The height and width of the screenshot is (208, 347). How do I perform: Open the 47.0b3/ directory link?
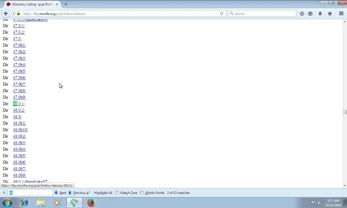[x=20, y=58]
